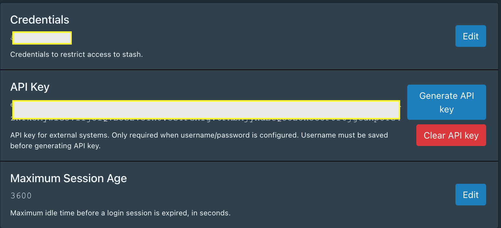Select the session age value 3600
Viewport: 501px width, 228px height.
21,195
